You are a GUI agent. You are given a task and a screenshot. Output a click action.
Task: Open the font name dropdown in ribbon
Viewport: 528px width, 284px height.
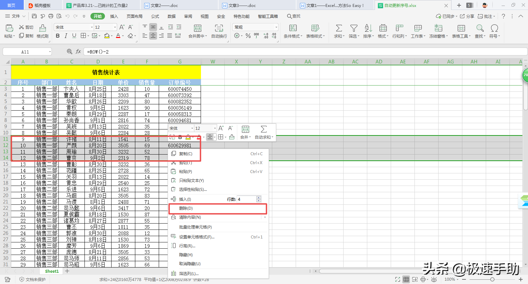92,27
